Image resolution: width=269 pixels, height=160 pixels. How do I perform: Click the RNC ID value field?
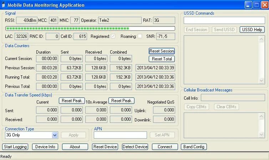pos(52,36)
